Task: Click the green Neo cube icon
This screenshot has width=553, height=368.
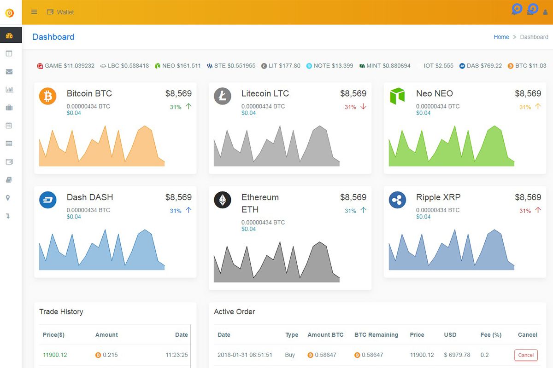Action: coord(397,96)
